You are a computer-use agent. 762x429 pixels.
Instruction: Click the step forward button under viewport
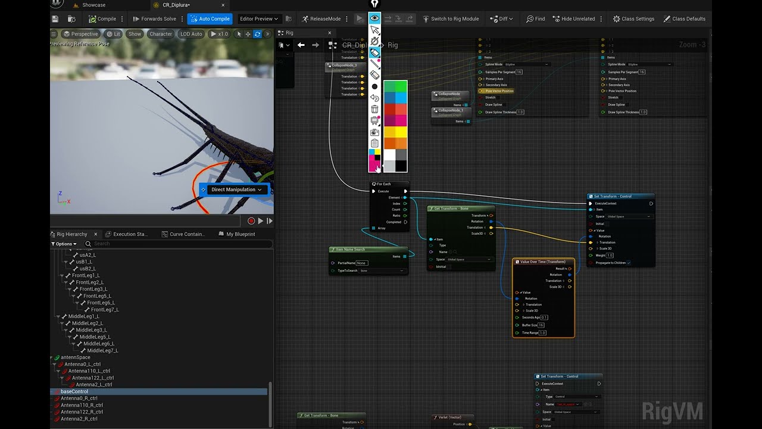pos(270,221)
